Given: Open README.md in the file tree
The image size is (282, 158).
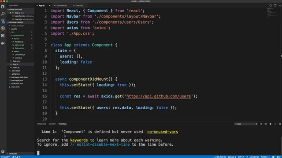Looking at the screenshot, I should 17,84.
